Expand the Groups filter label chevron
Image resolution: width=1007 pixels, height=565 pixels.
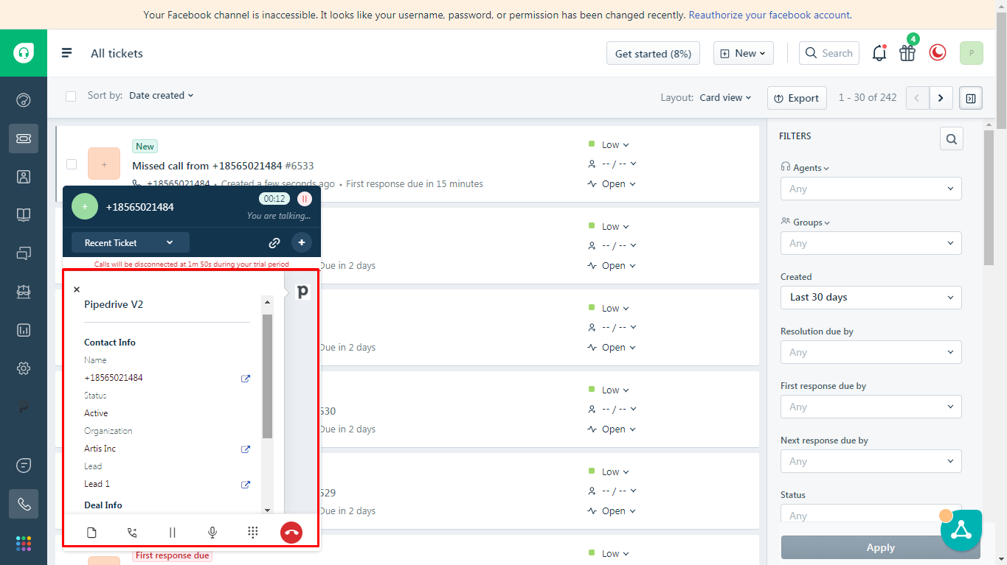coord(827,223)
